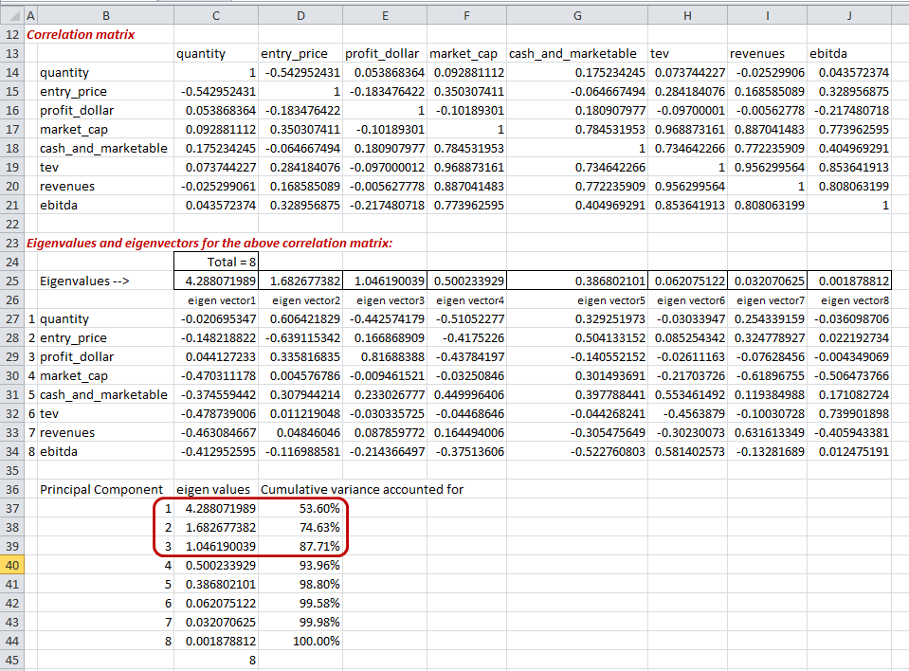Image resolution: width=909 pixels, height=671 pixels.
Task: Select the 0.001878812 eigenvalue in row 25
Action: [x=850, y=281]
